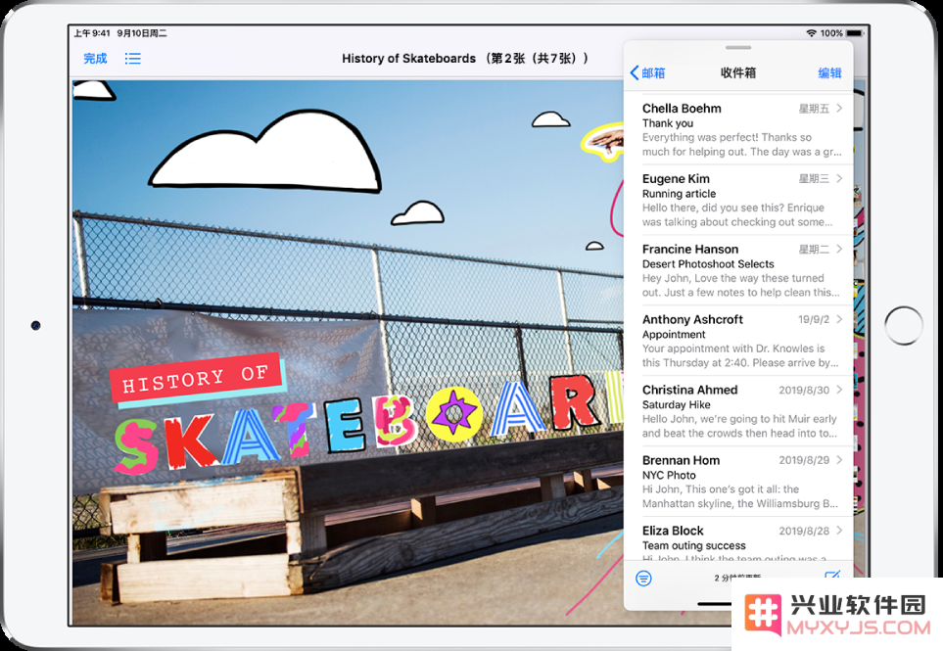The image size is (943, 651).
Task: Open Brennan Hom's NYC Photo email
Action: click(x=738, y=481)
